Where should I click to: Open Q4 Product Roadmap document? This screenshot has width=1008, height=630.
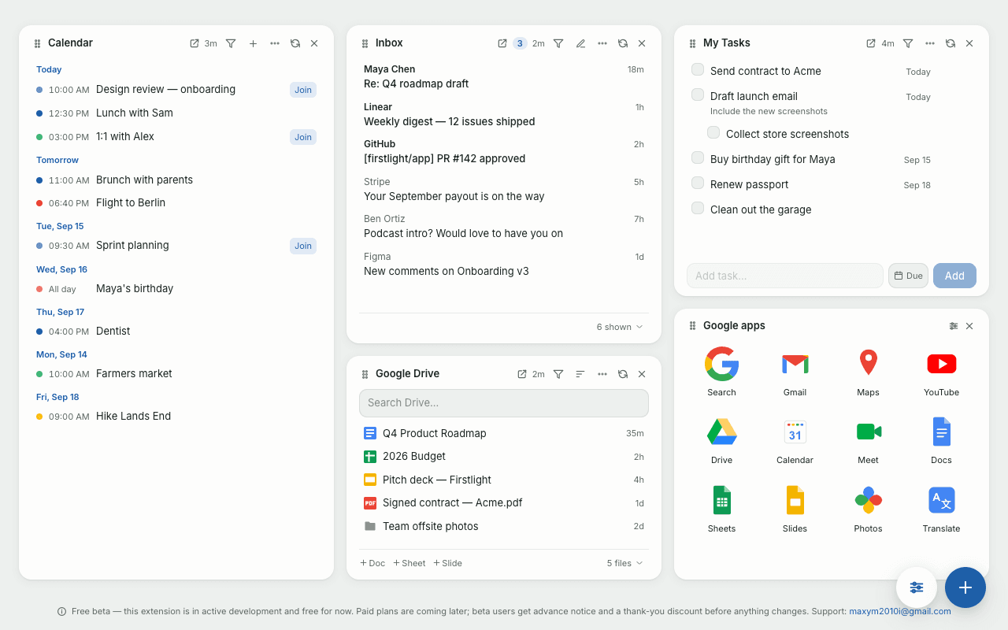click(x=504, y=433)
